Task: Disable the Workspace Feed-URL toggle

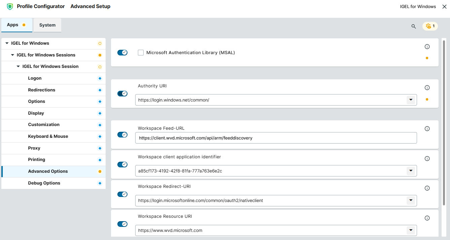Action: point(122,134)
